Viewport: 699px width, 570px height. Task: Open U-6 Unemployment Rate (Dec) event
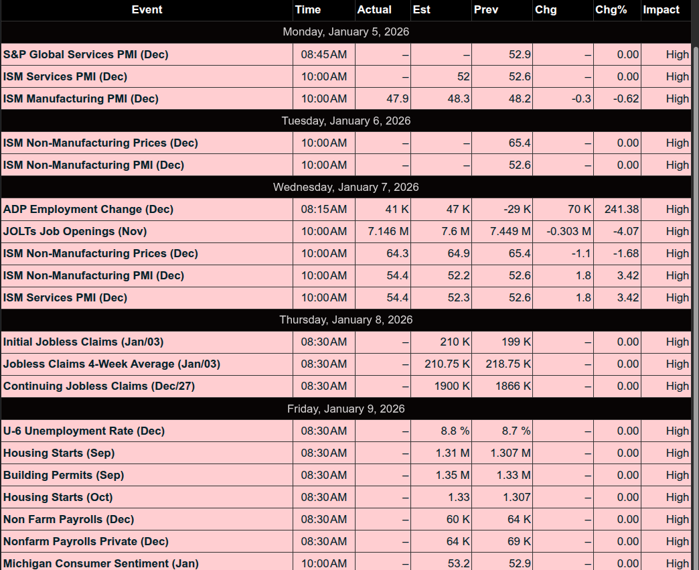pyautogui.click(x=84, y=431)
